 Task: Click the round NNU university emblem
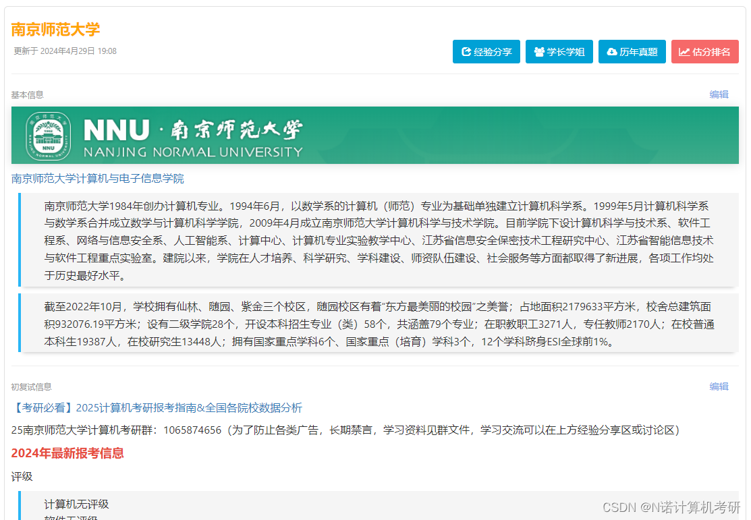tap(49, 136)
